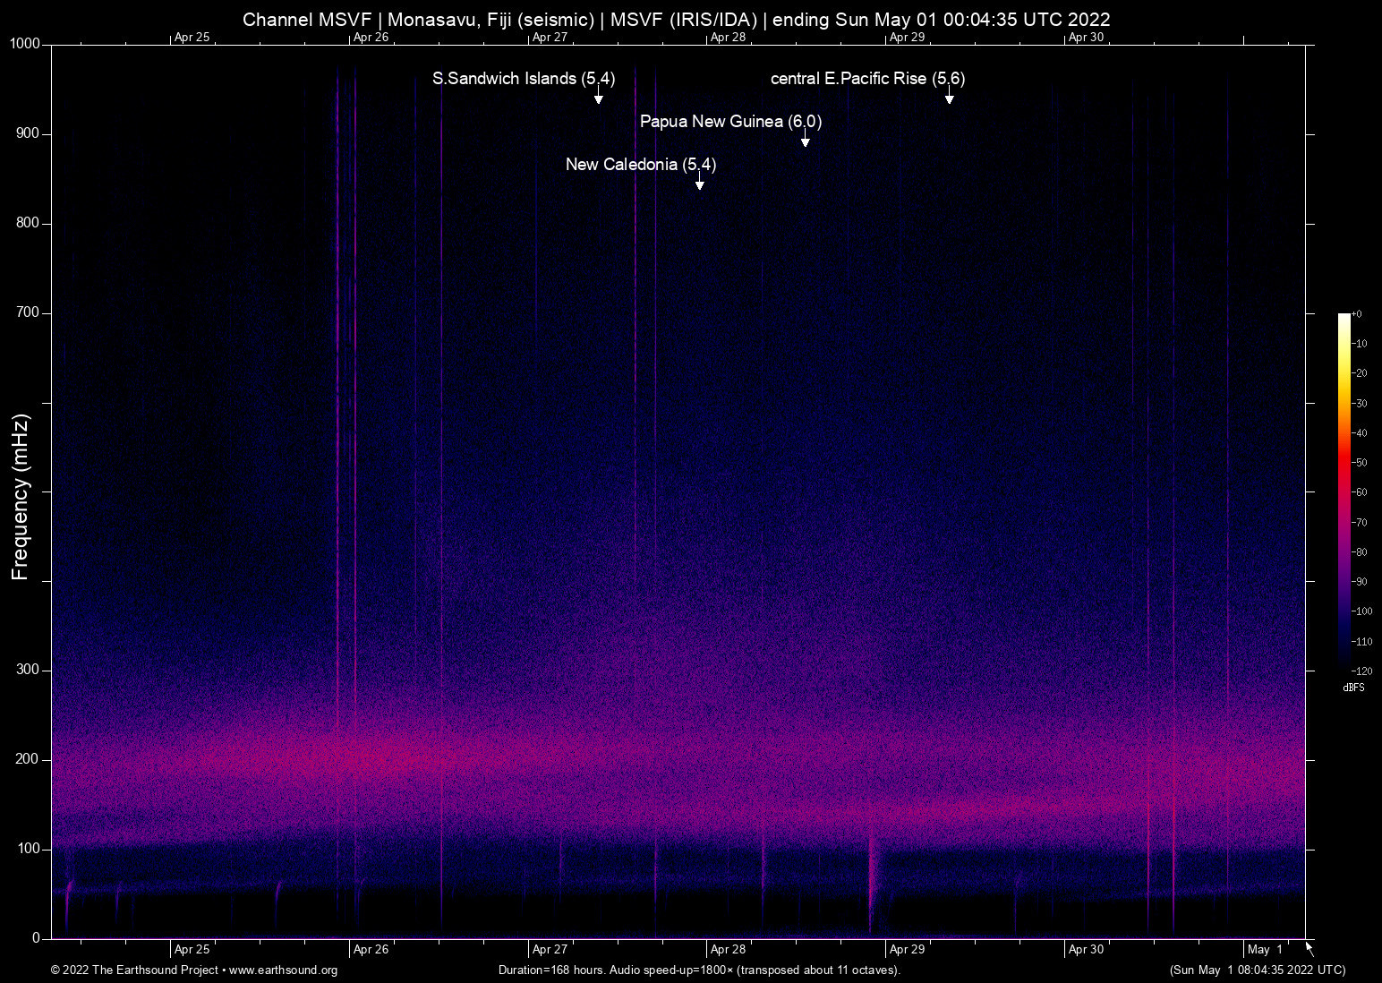Click the -60 dBFS colorbar level
The image size is (1382, 983).
(x=1361, y=491)
